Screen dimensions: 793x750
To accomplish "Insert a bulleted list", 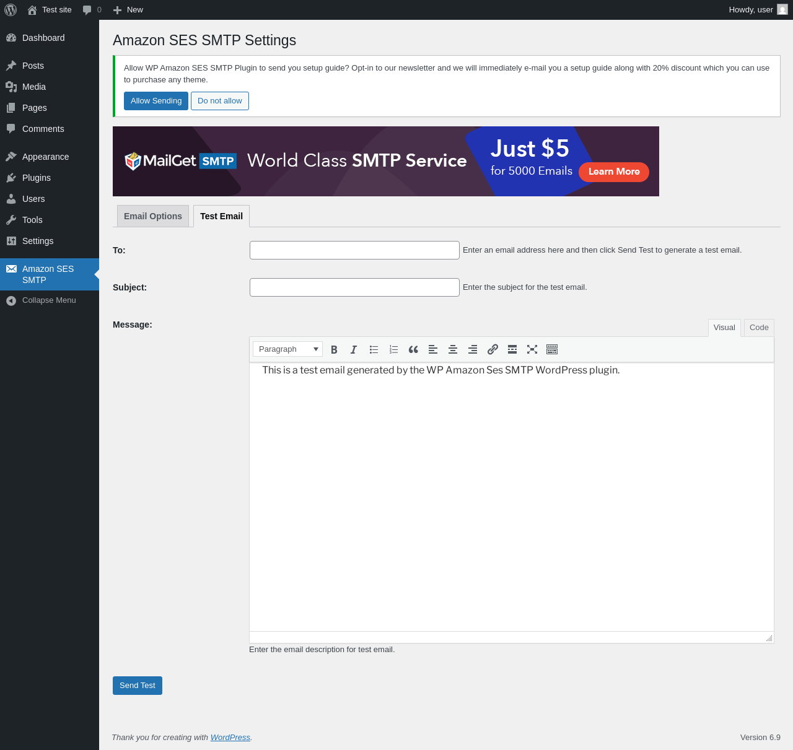I will tap(374, 349).
